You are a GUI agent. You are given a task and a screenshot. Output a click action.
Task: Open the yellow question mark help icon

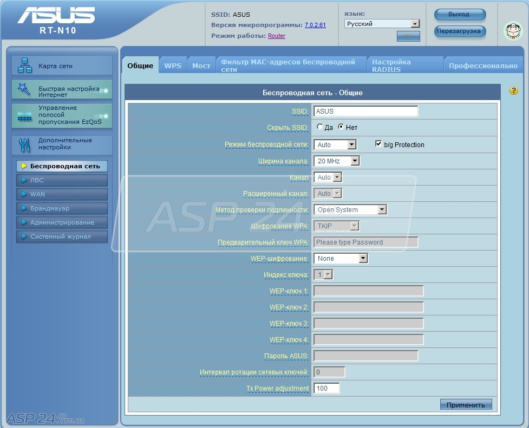click(x=514, y=90)
